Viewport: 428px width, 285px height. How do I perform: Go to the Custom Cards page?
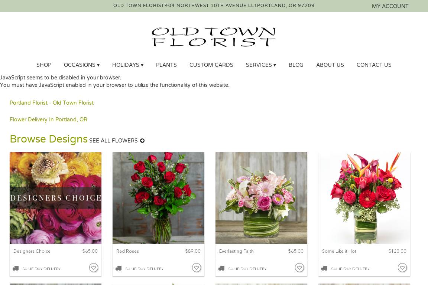tap(211, 65)
